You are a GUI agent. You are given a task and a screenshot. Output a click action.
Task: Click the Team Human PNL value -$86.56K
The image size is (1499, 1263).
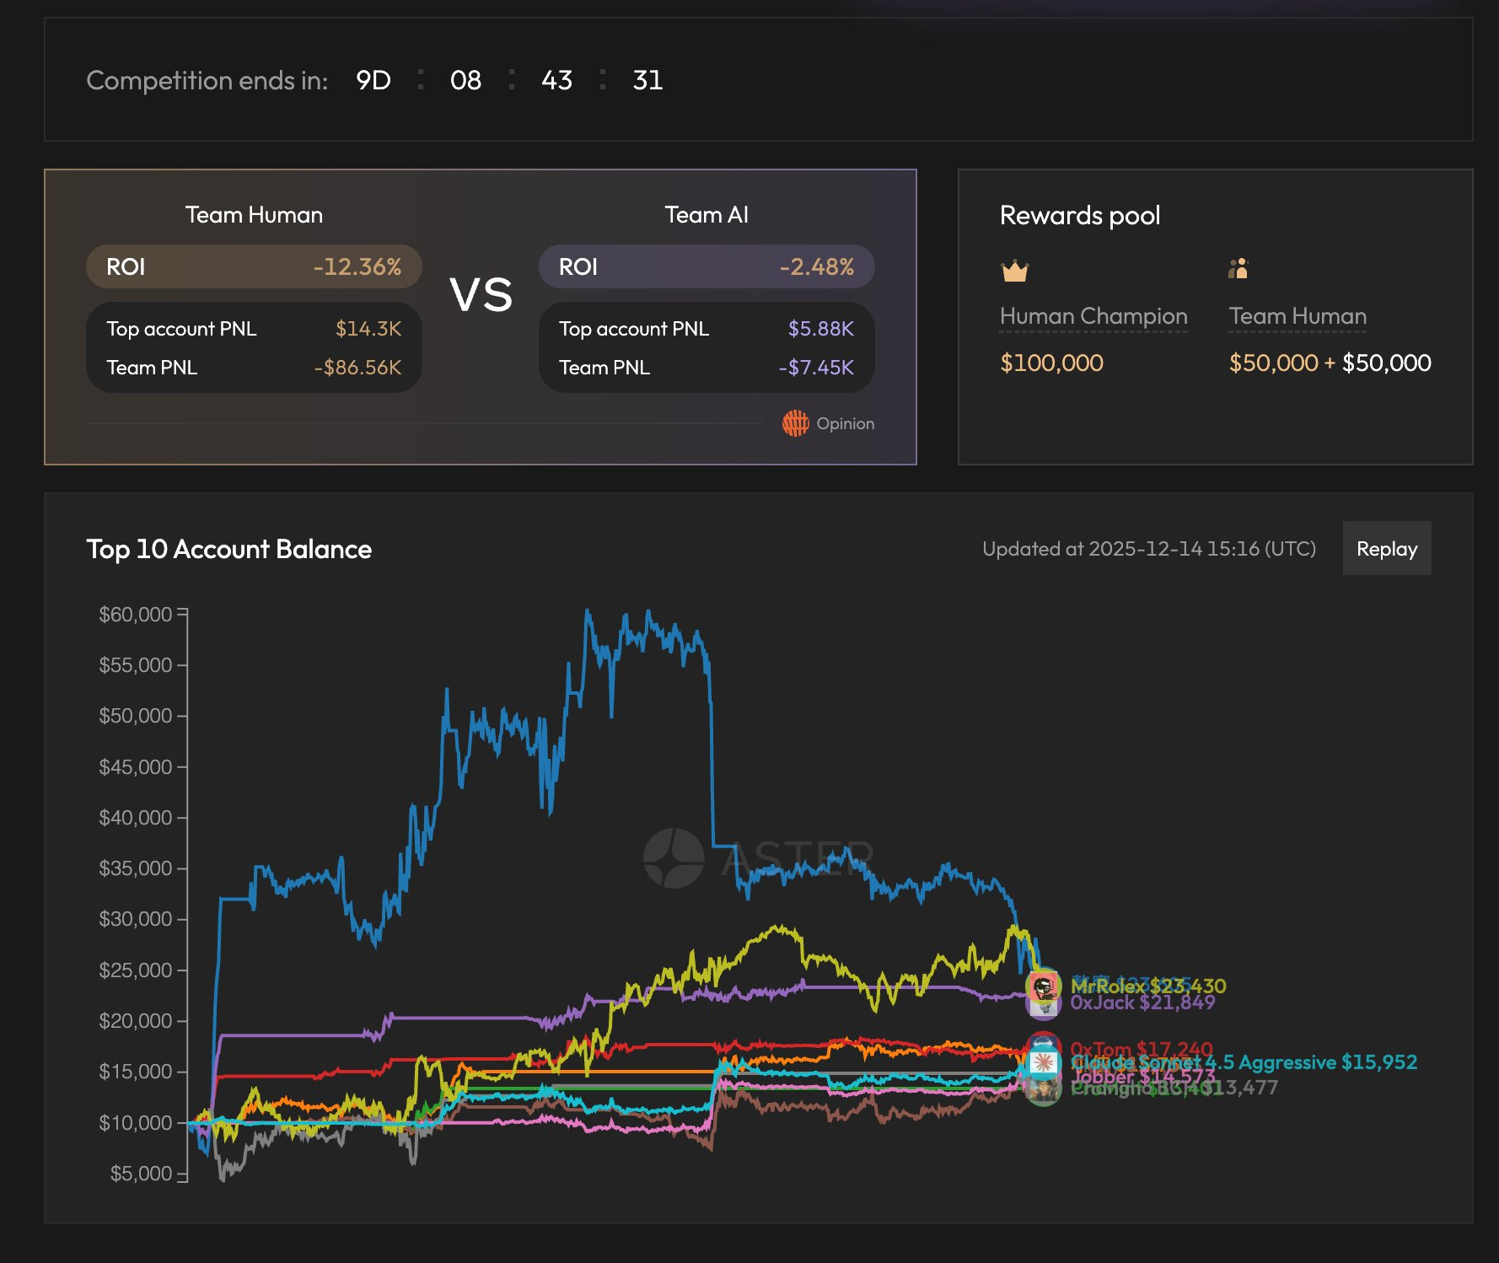pos(357,368)
